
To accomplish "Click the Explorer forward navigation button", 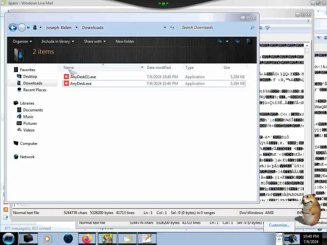I will pos(22,27).
